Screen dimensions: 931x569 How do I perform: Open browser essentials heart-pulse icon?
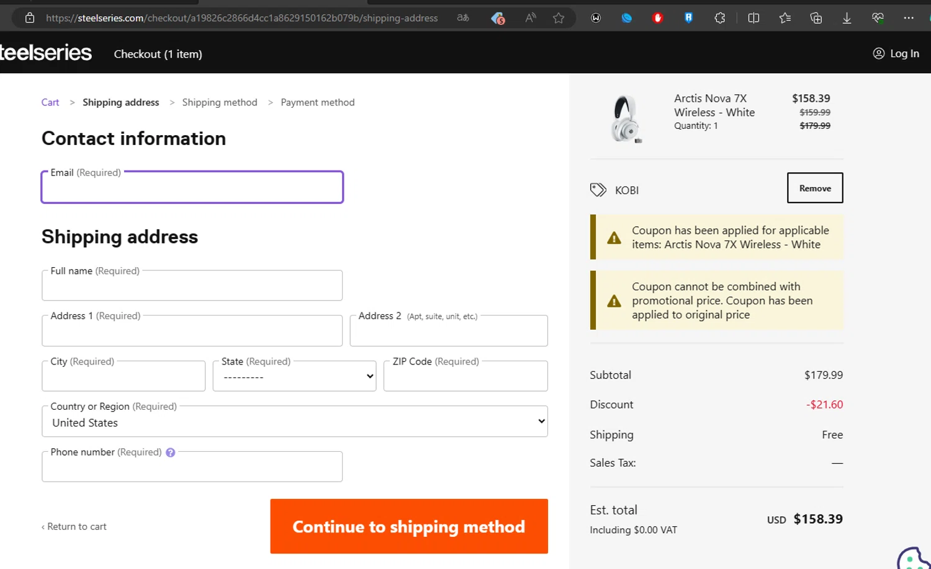(878, 18)
